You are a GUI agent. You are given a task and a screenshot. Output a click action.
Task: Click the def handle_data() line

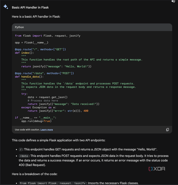coord(29,77)
